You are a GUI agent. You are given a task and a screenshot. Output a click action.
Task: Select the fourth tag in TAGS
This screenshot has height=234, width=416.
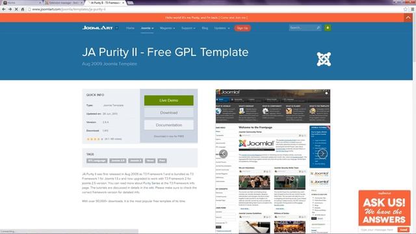[x=150, y=161]
